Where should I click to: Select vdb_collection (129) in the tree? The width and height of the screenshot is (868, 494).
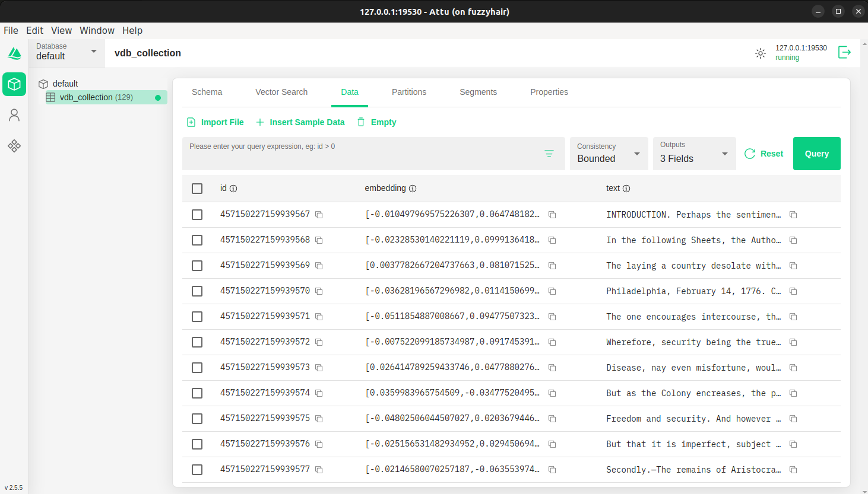[106, 97]
